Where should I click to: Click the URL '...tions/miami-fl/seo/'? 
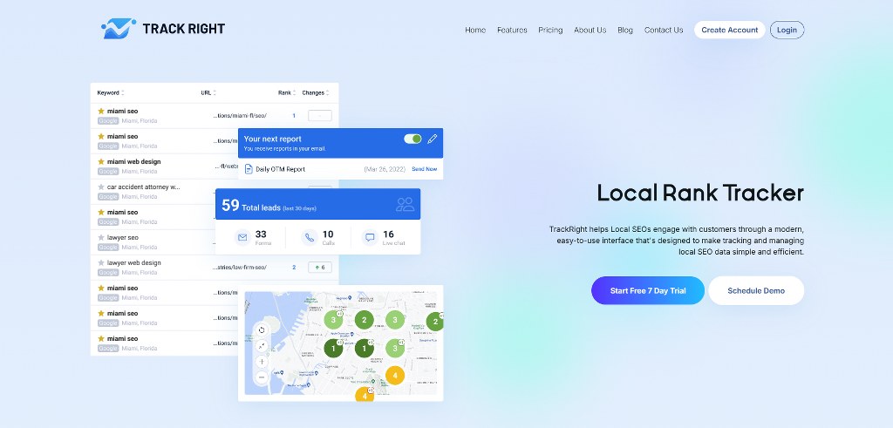(240, 116)
